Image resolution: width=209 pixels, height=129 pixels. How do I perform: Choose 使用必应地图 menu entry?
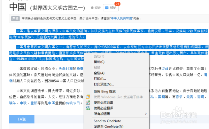click(x=103, y=103)
